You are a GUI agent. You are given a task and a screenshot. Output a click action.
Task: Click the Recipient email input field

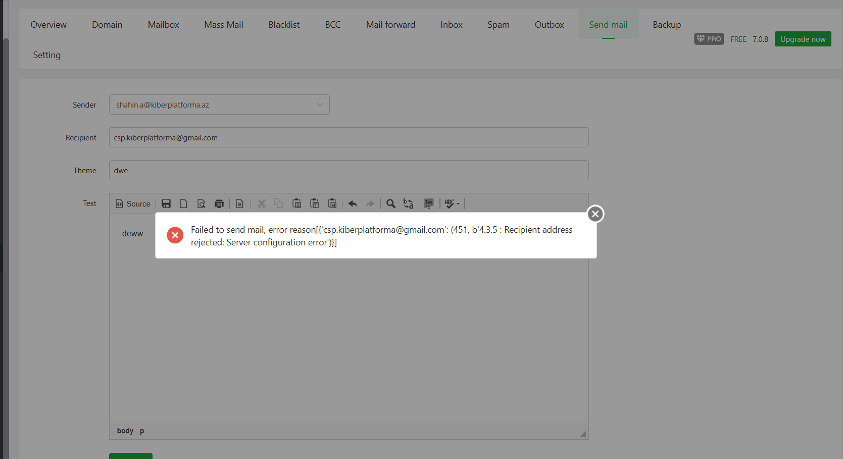(349, 137)
